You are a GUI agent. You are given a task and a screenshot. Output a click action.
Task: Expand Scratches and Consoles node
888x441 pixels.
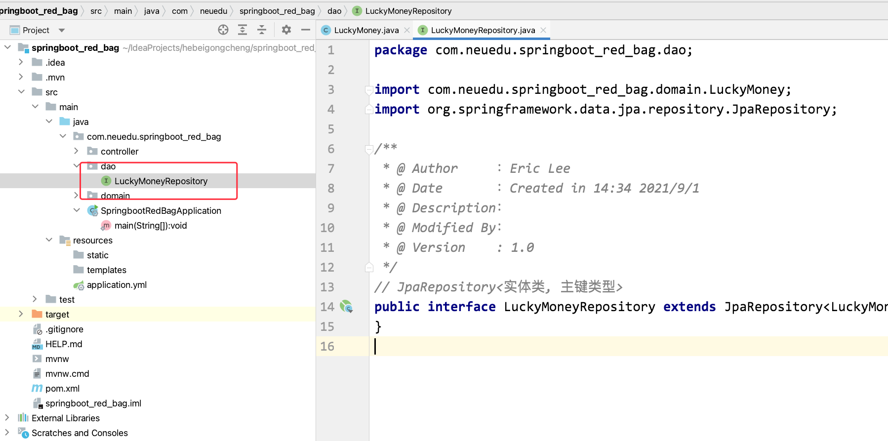(x=7, y=433)
